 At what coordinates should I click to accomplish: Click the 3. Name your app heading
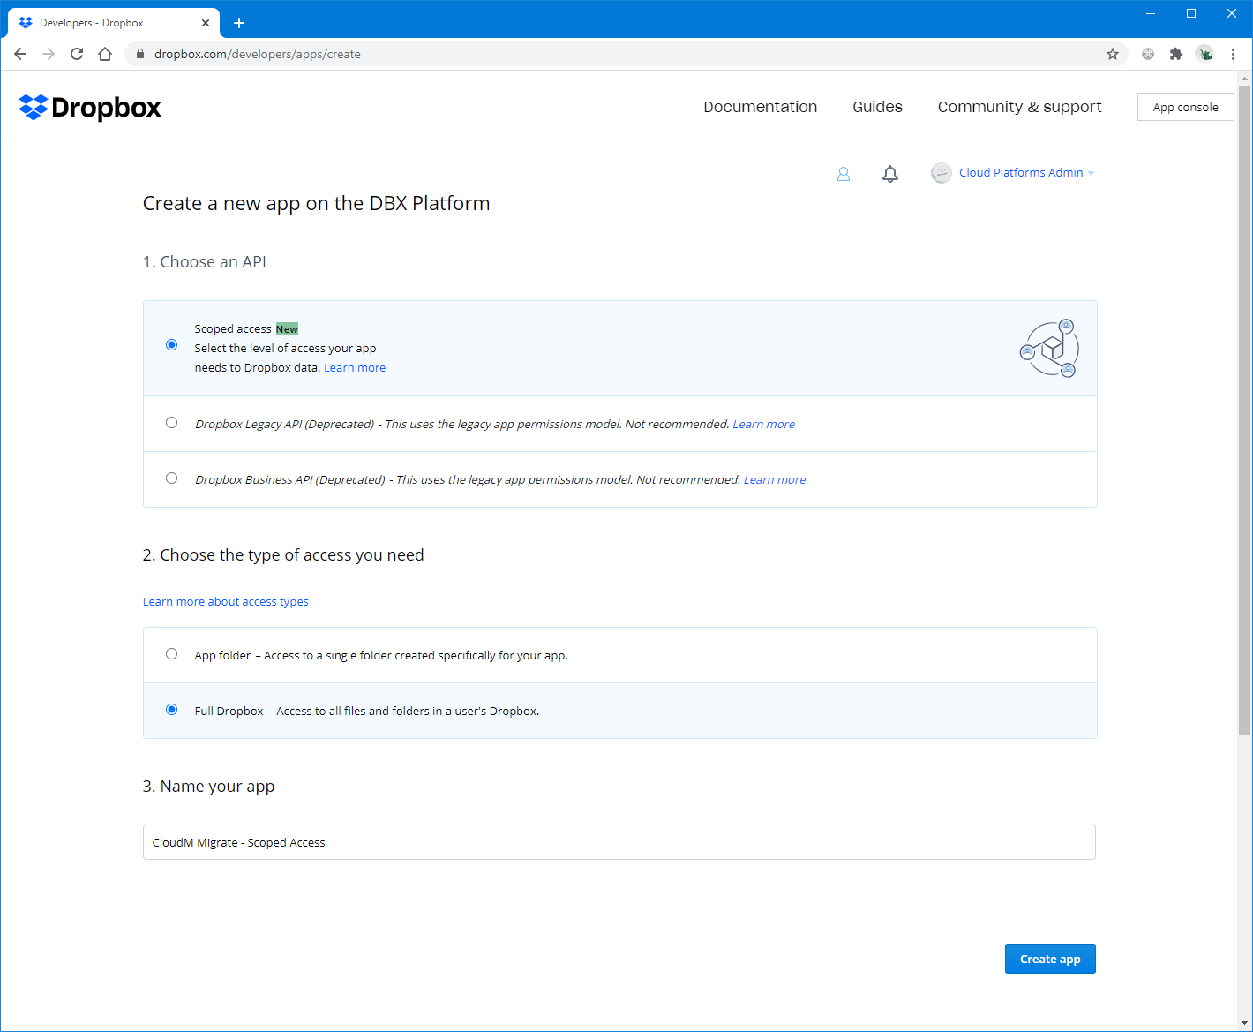(208, 787)
